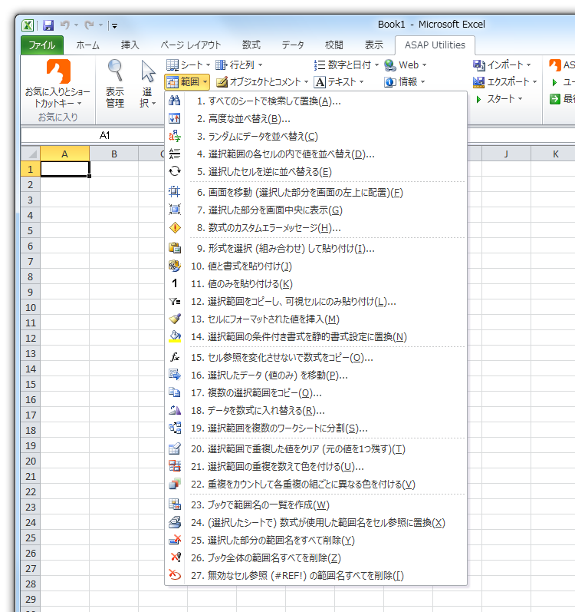The height and width of the screenshot is (612, 575).
Task: Click the delete all workbook range names icon
Action: point(175,557)
